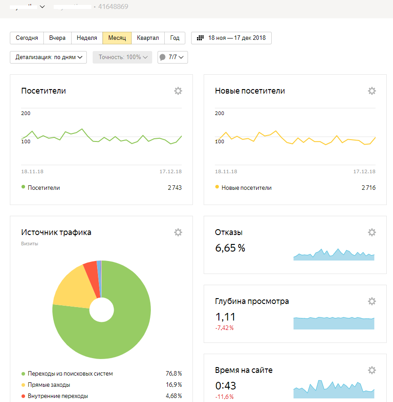
Task: Switch to the Квартал period tab
Action: pos(148,38)
